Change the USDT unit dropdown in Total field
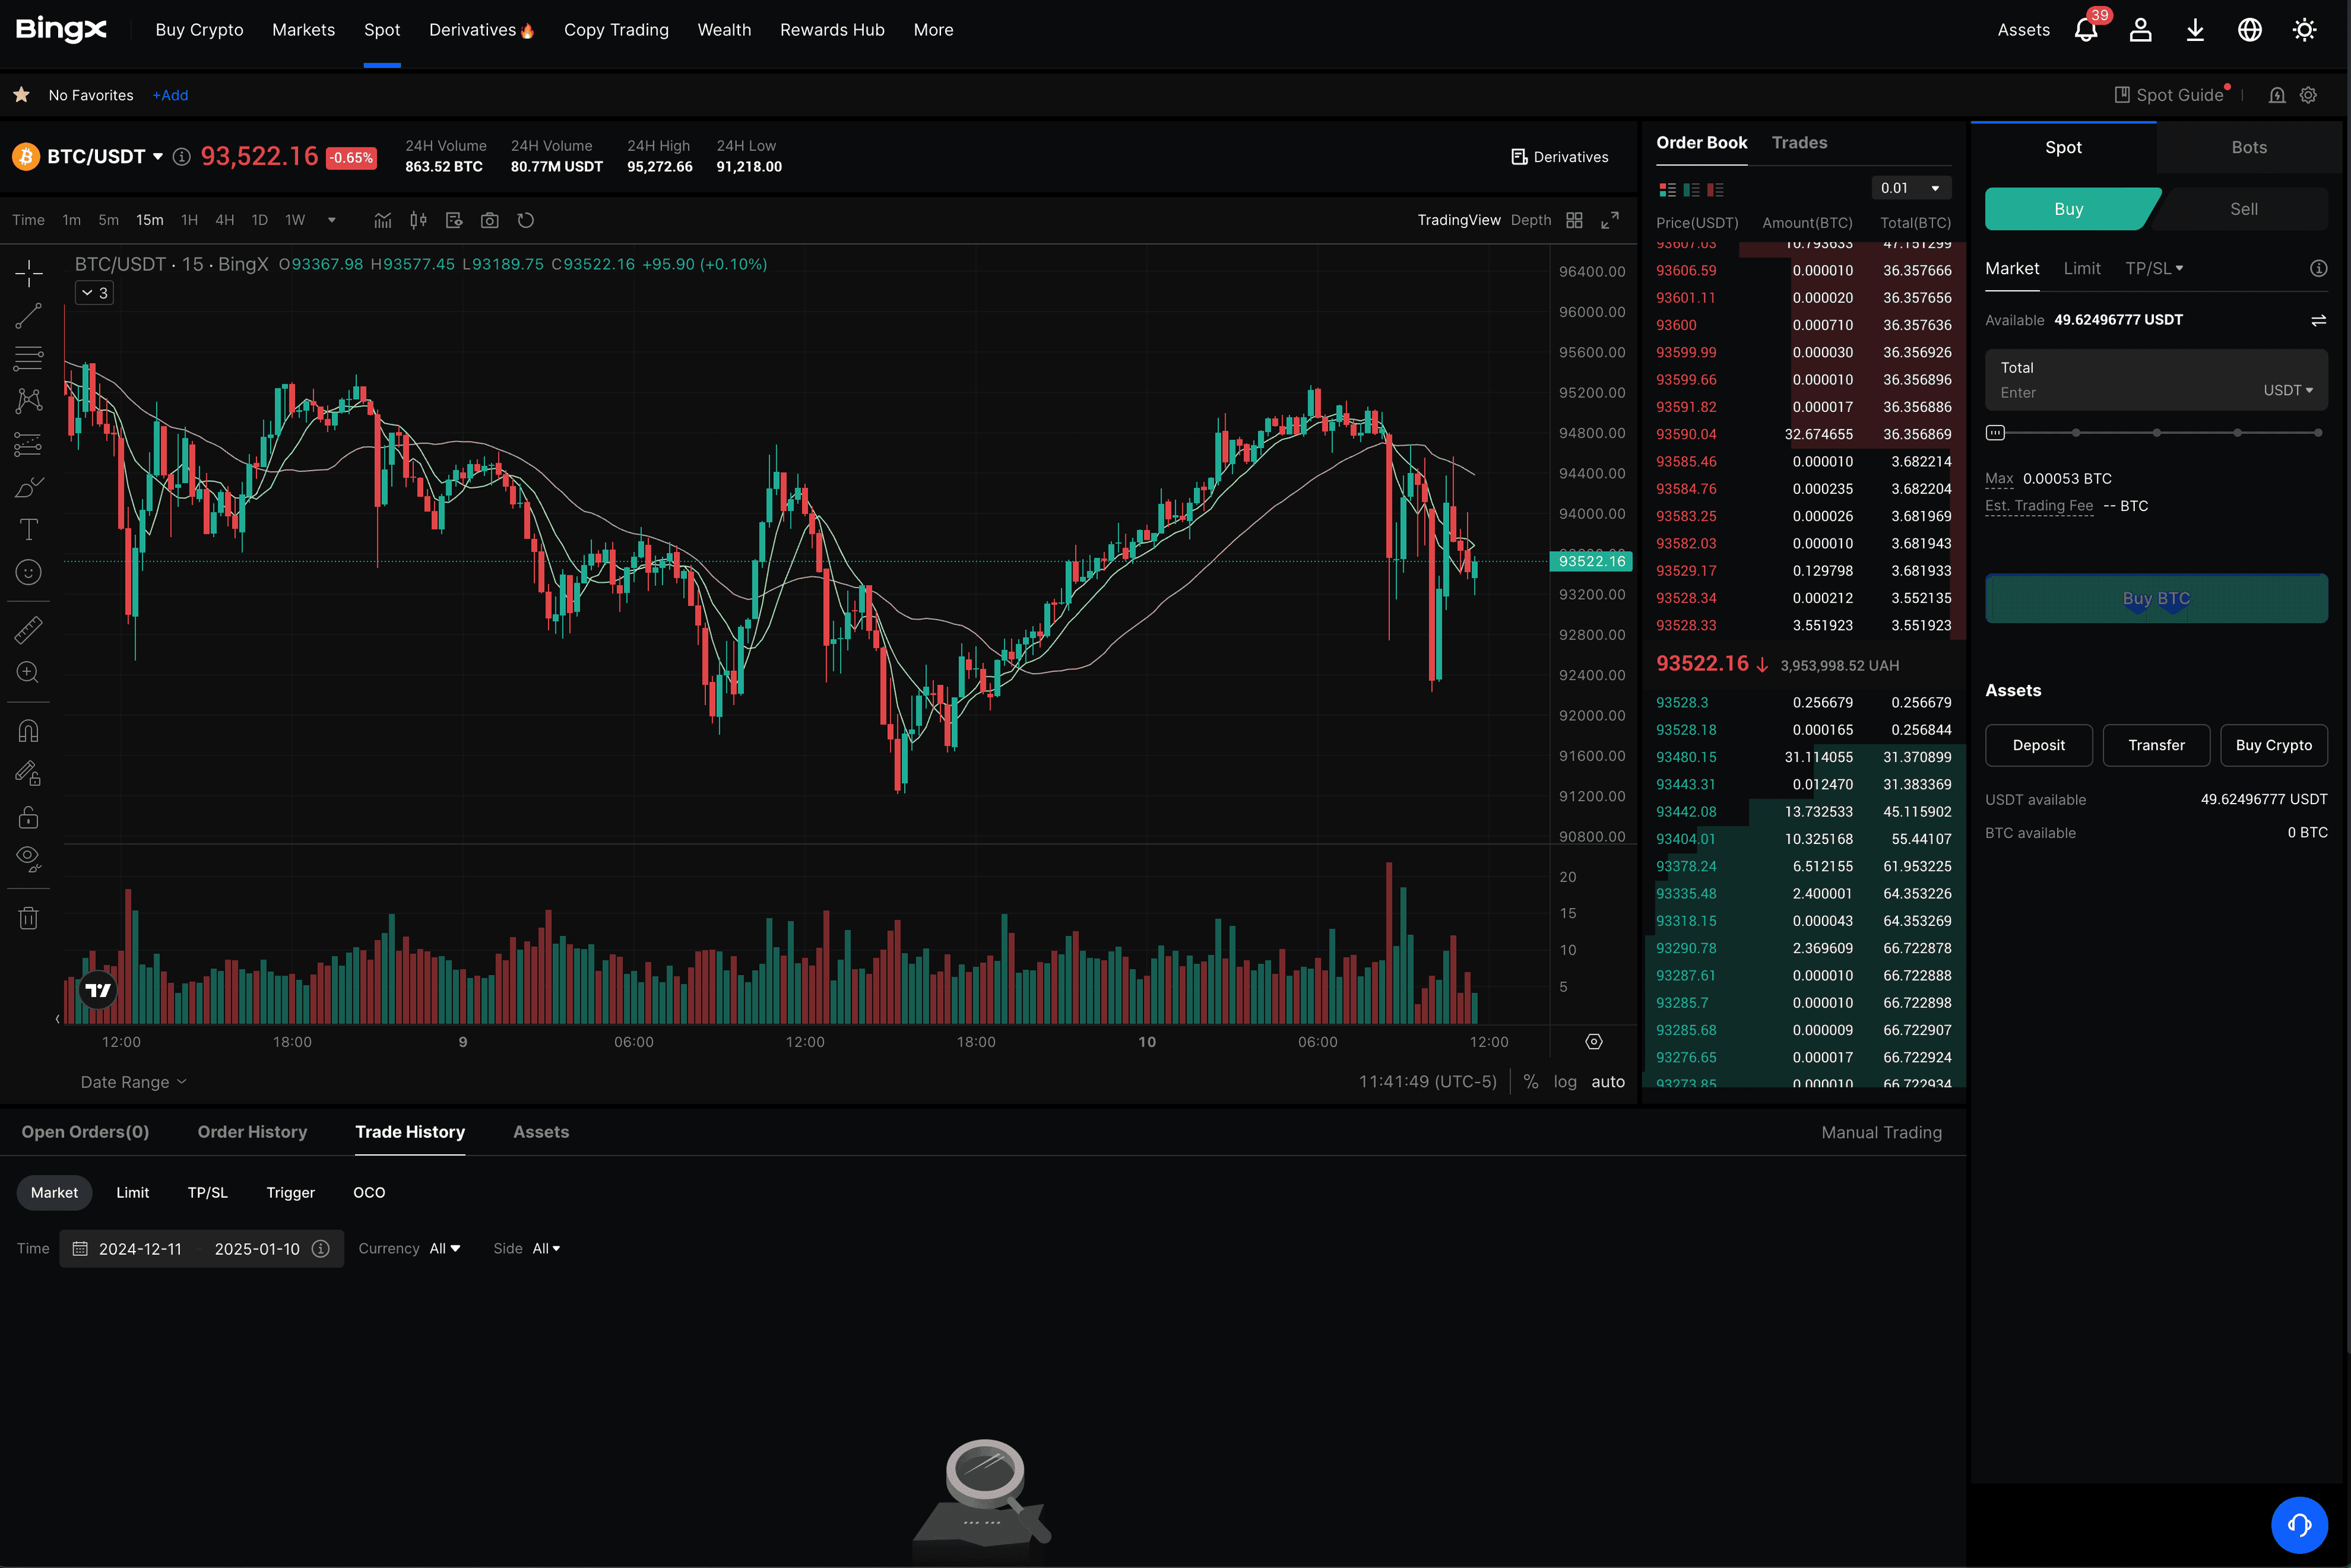The width and height of the screenshot is (2351, 1568). coord(2288,390)
